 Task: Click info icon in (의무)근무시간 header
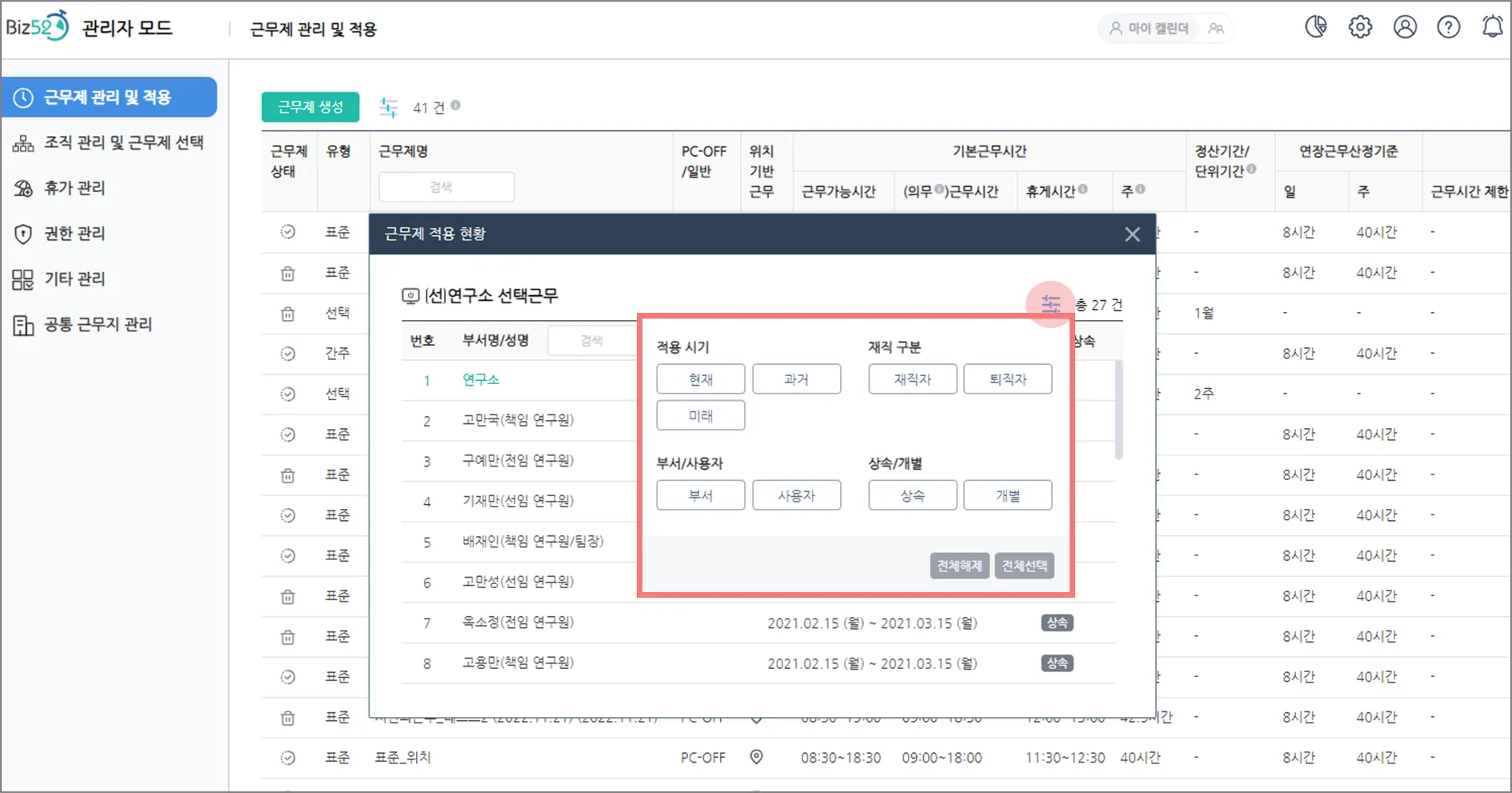tap(940, 190)
